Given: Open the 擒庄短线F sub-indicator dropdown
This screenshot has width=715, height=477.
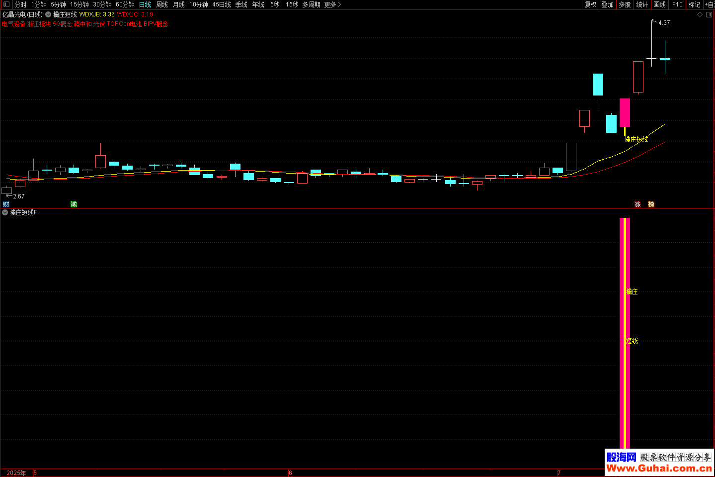Looking at the screenshot, I should 5,212.
